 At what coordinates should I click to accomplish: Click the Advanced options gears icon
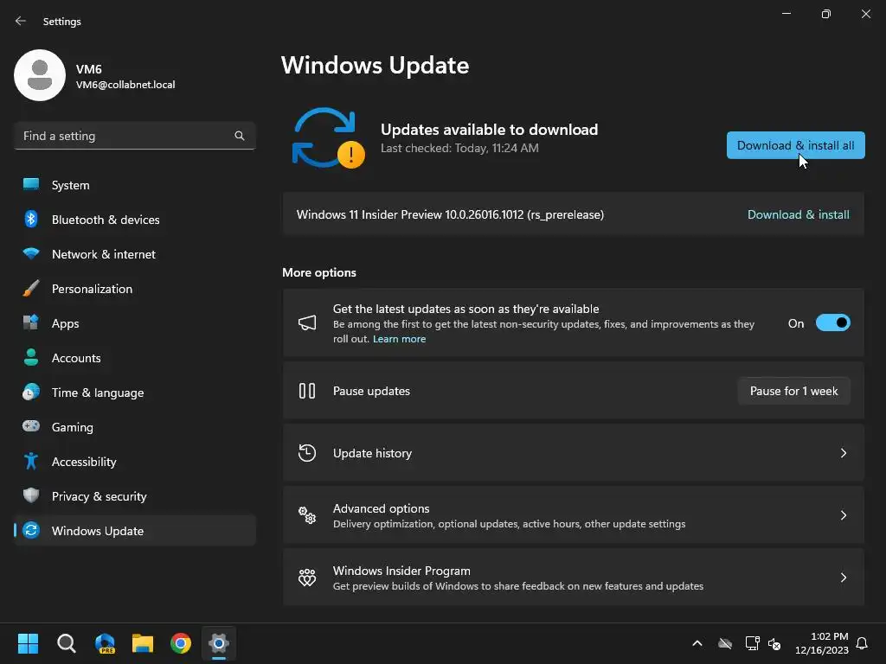(x=307, y=515)
